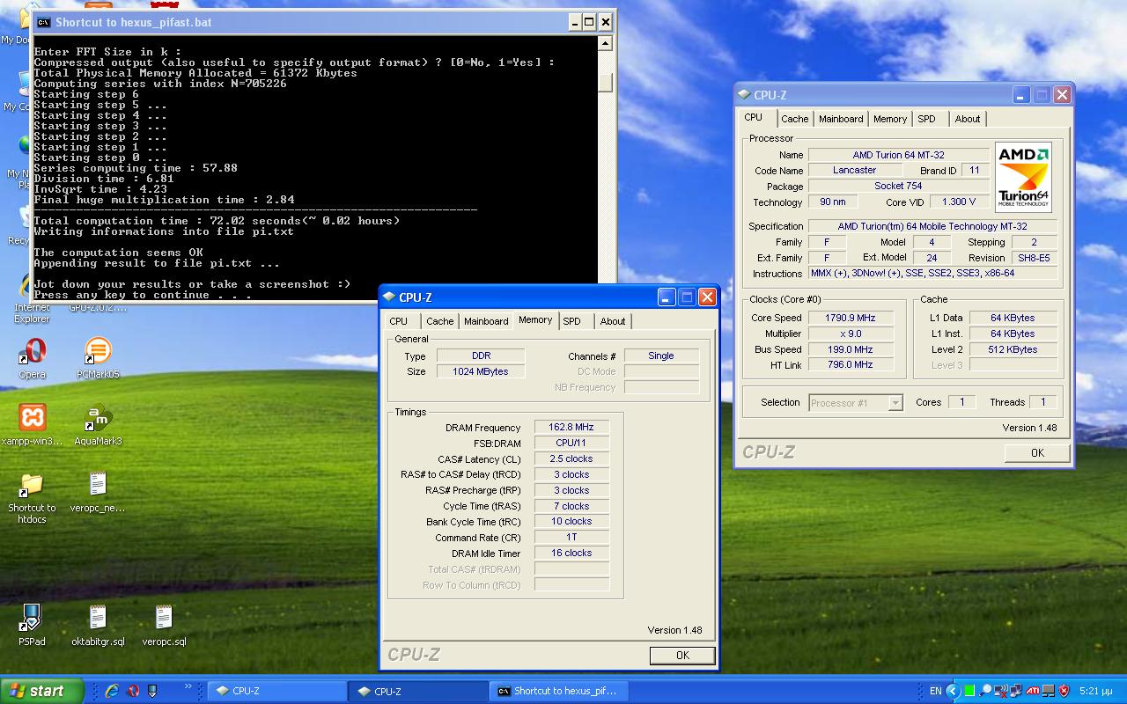Click the green square tray icon
Image resolution: width=1127 pixels, height=704 pixels.
coord(971,691)
